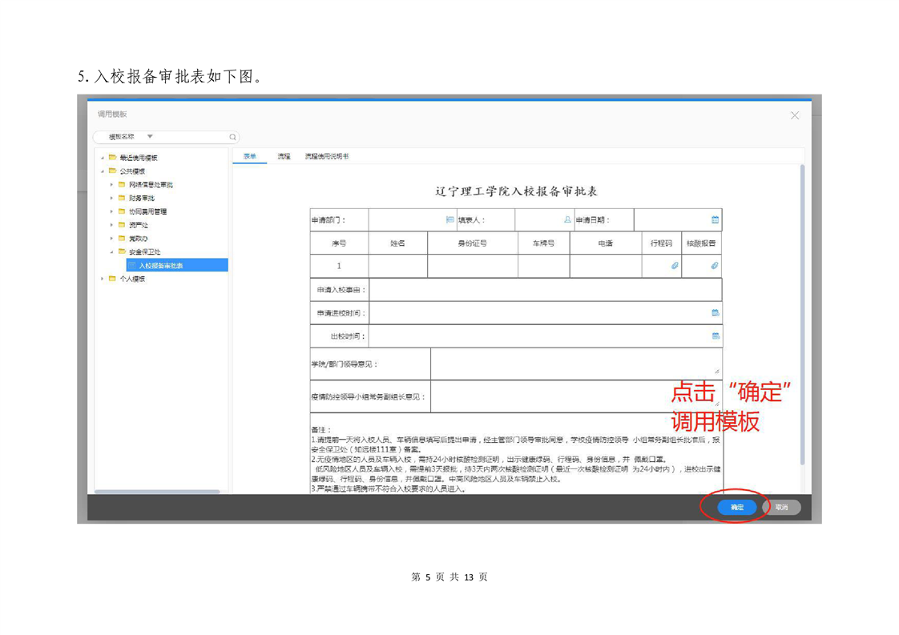Screen dimensions: 899x635
Task: Click the page footer 第 5 页 共 13 页
Action: click(449, 577)
